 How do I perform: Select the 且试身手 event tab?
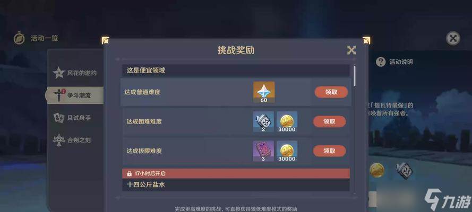tap(73, 118)
